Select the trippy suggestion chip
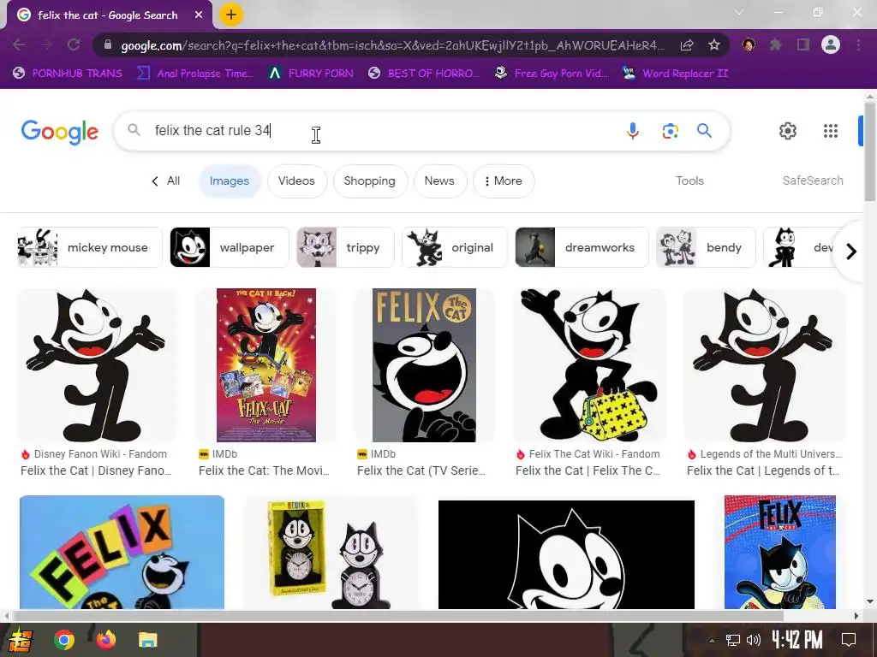This screenshot has height=657, width=877. point(345,247)
